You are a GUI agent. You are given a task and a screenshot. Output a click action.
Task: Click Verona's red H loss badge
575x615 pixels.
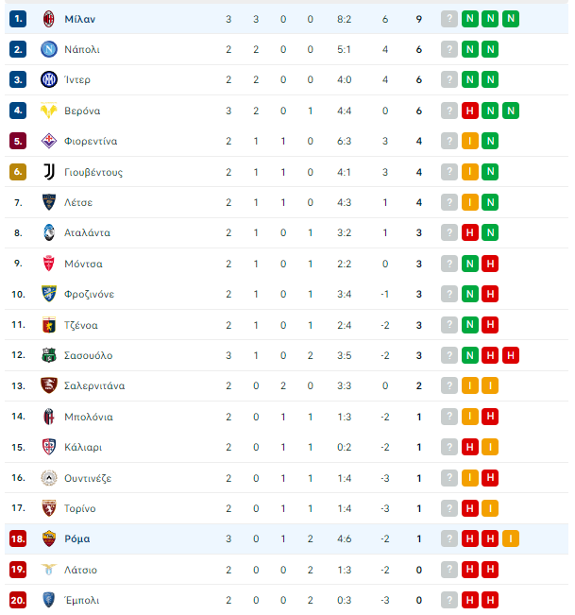point(469,111)
